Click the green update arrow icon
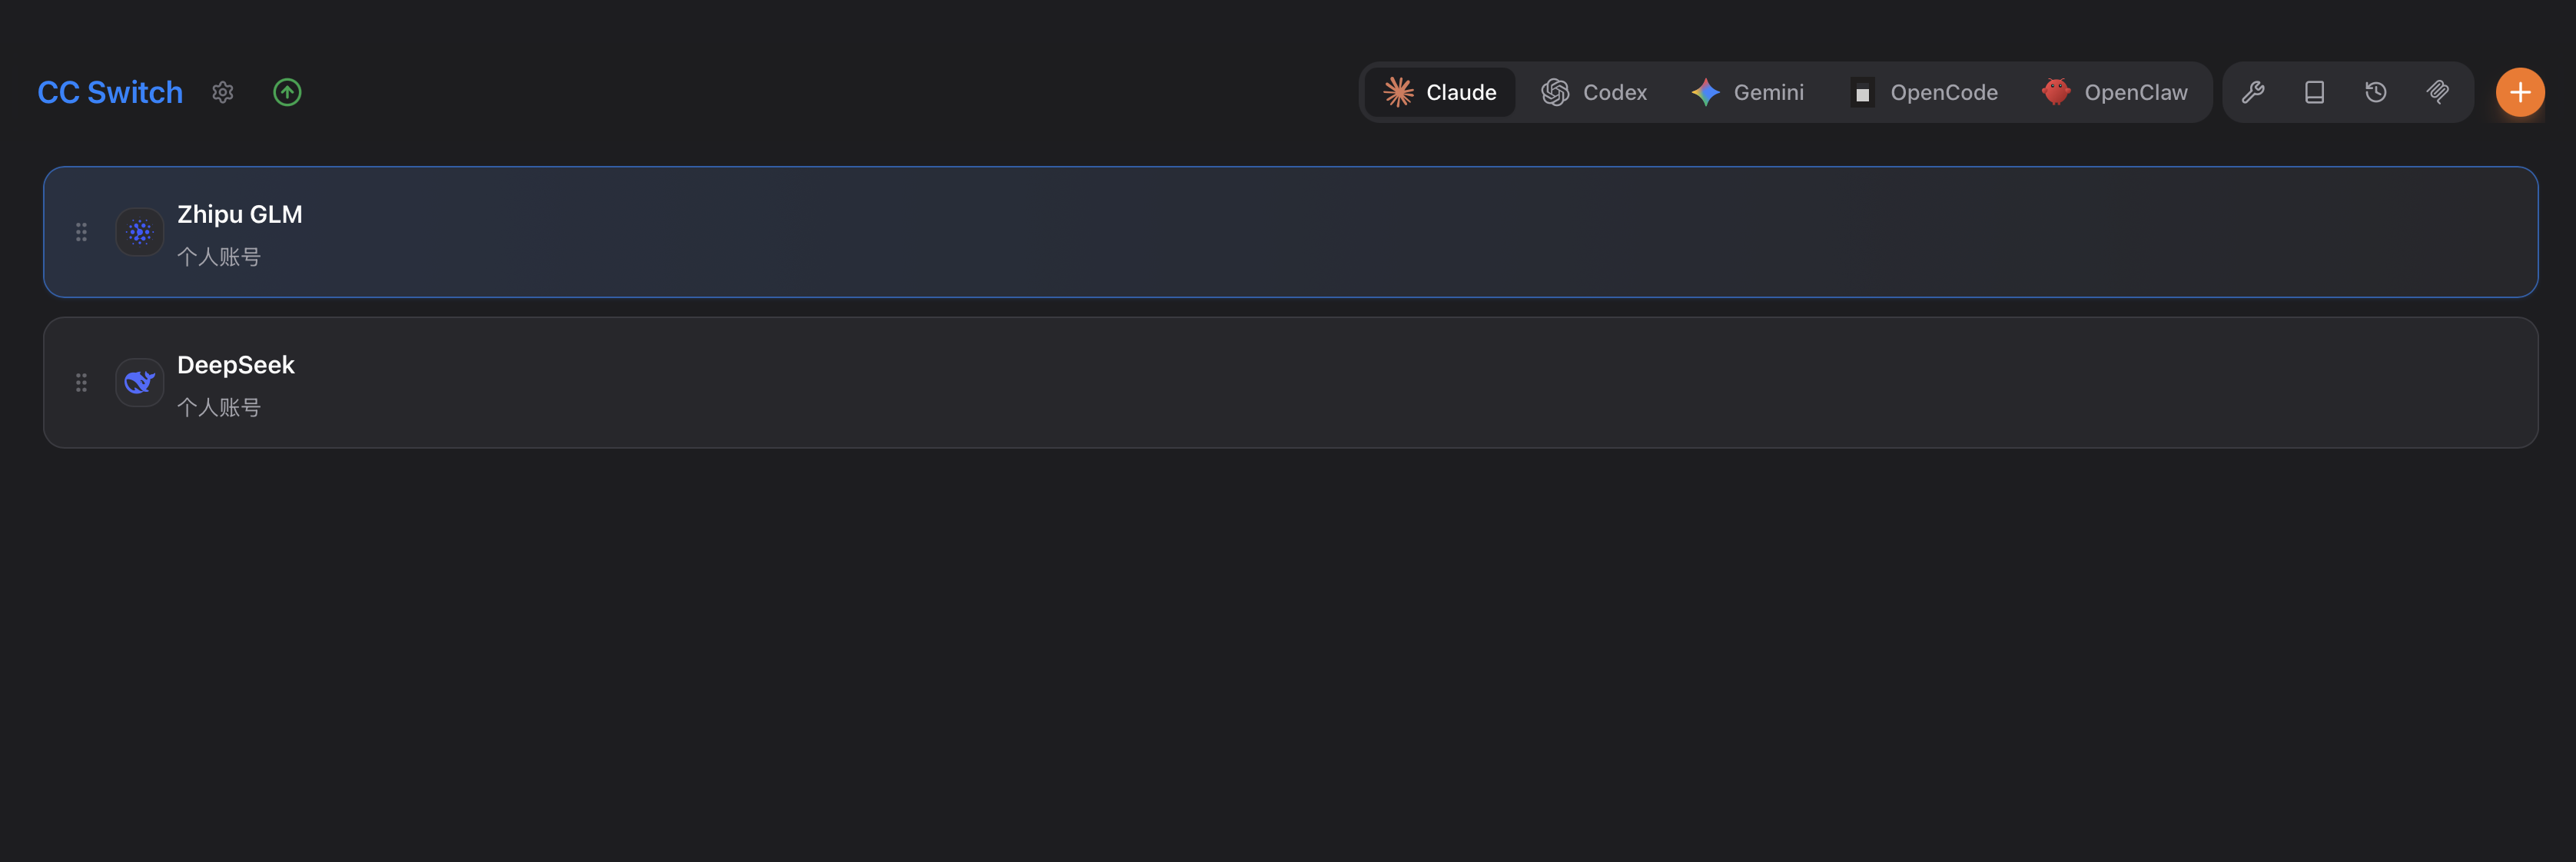 point(287,92)
